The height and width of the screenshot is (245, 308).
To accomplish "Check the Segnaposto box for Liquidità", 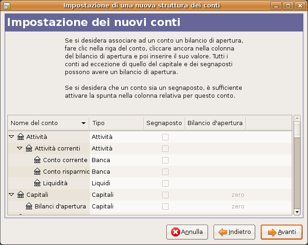I will coord(165,183).
